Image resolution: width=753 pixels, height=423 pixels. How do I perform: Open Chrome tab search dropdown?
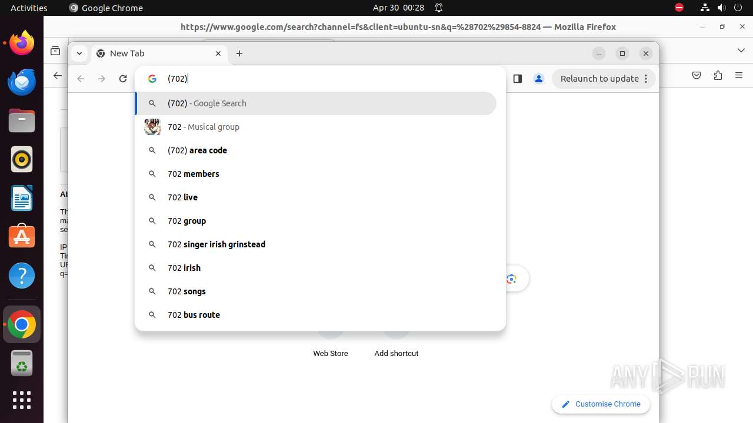point(79,53)
